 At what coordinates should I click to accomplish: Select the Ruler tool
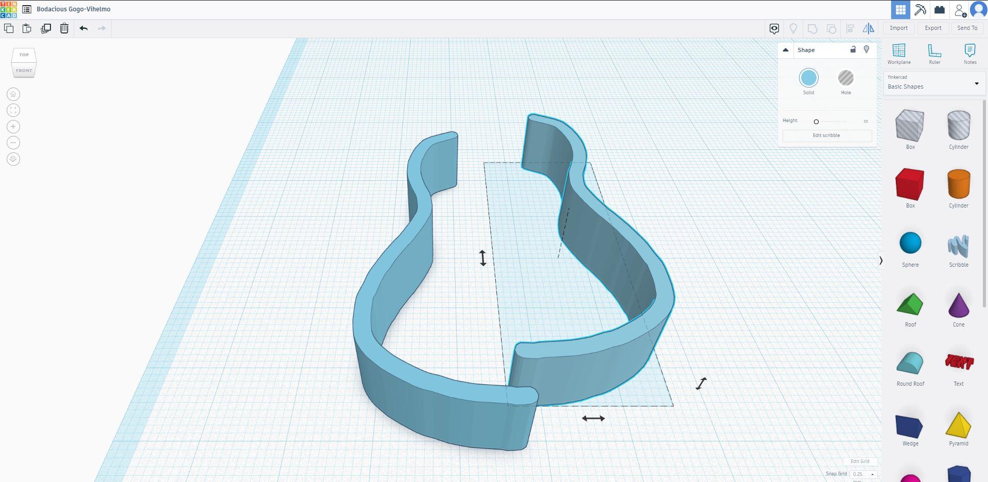934,54
